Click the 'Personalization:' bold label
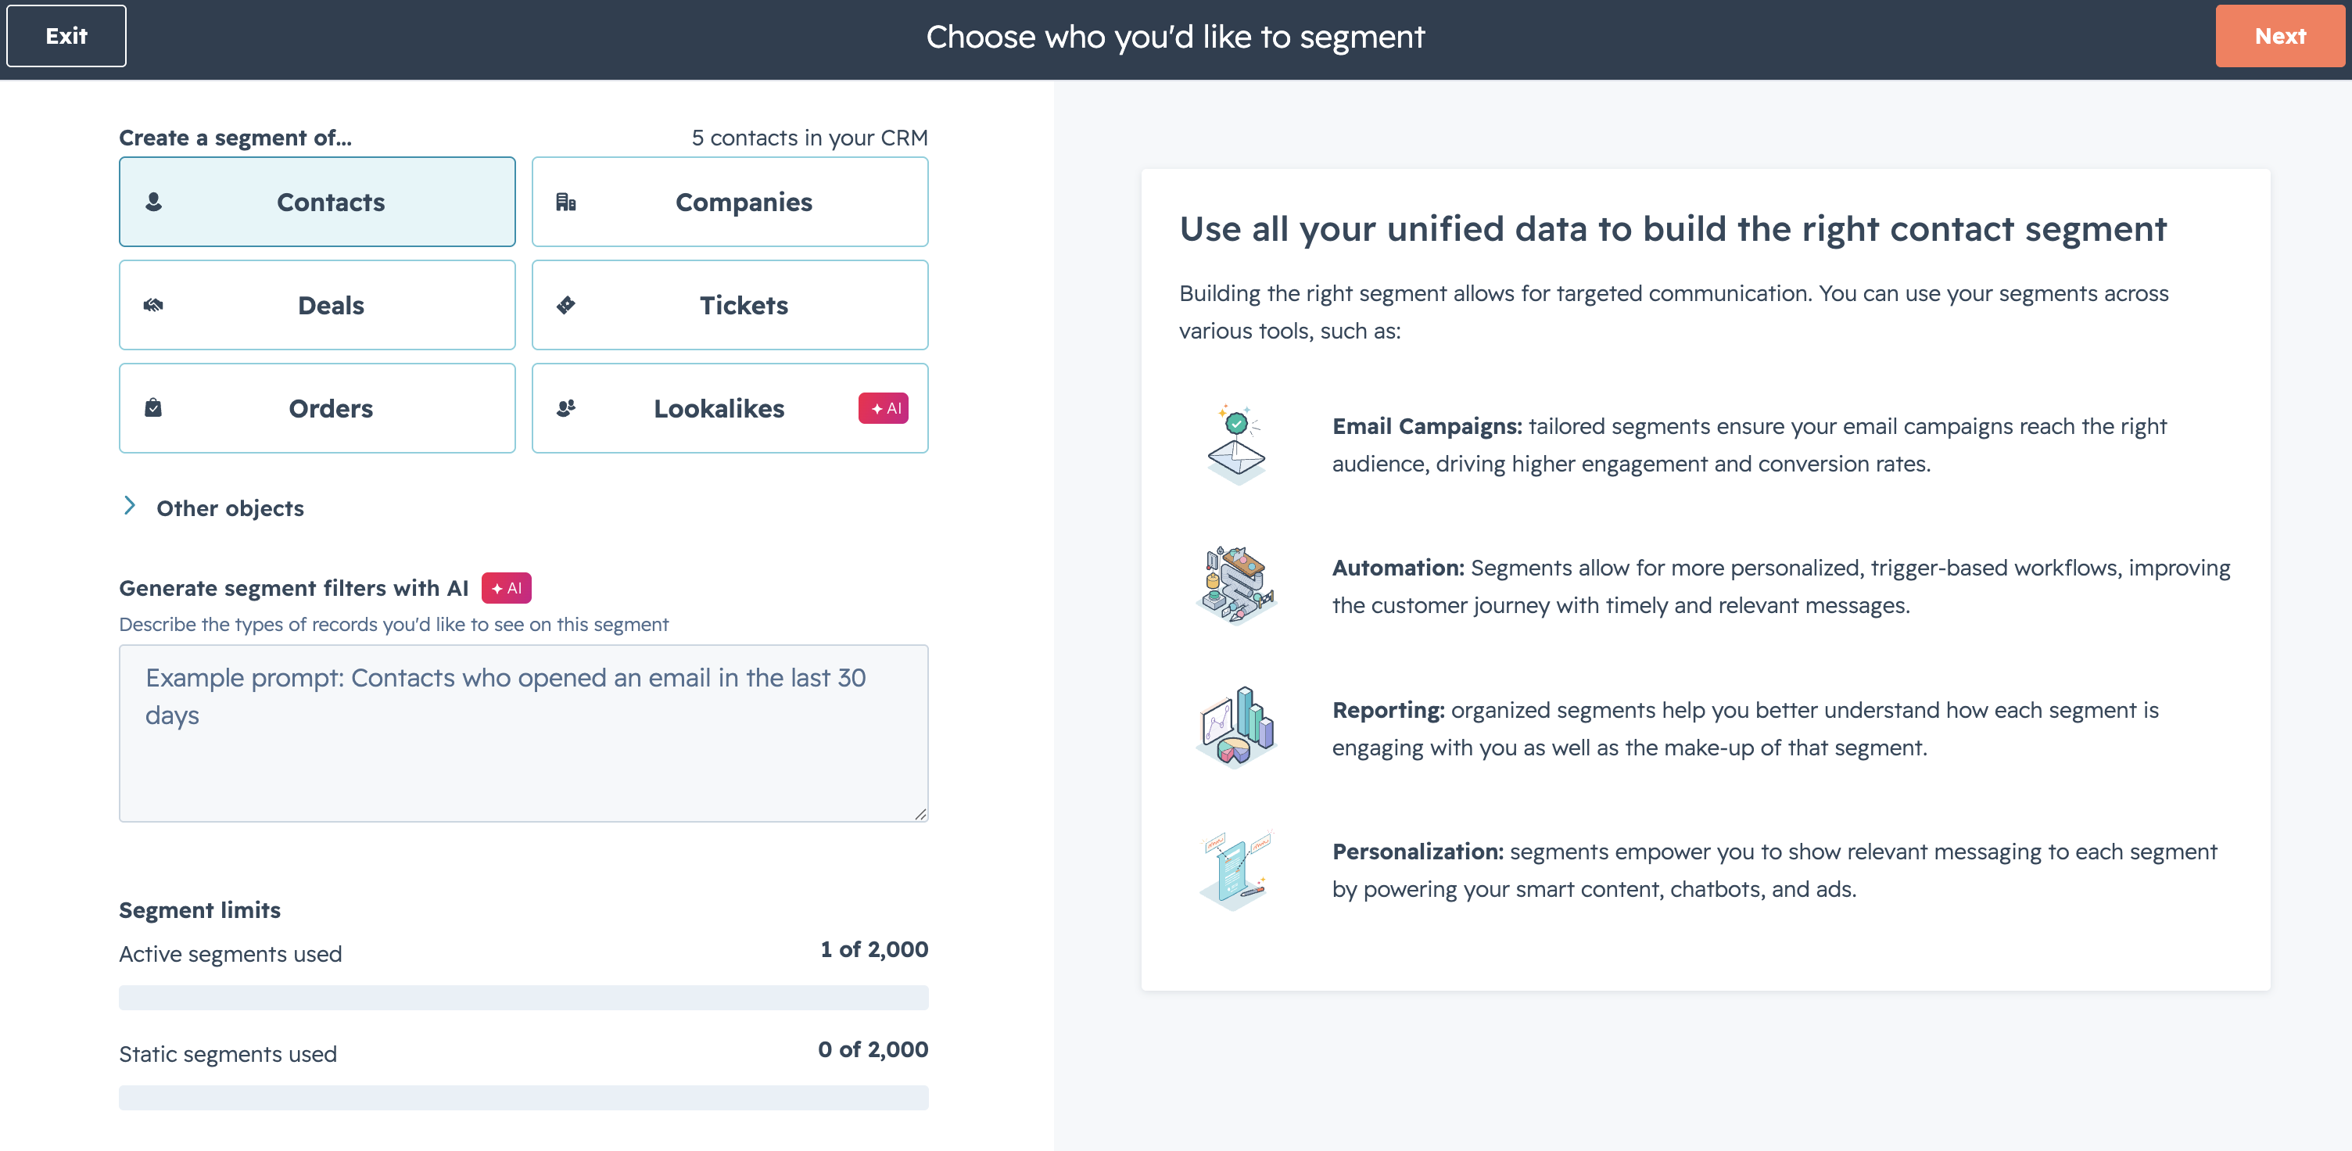This screenshot has height=1151, width=2352. 1417,851
